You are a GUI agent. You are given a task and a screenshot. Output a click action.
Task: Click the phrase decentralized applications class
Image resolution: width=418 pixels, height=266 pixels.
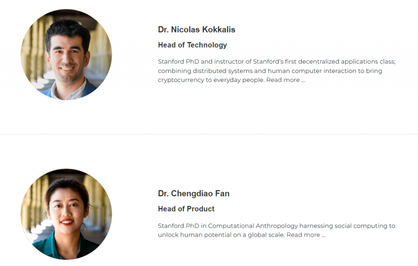pos(347,62)
